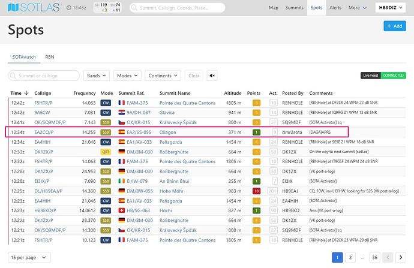Toggle the Live Feed CONNECTED switch

click(383, 75)
